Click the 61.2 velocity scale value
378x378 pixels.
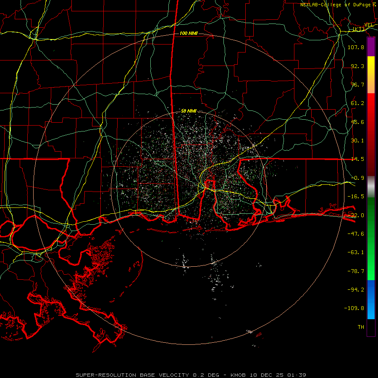pyautogui.click(x=357, y=103)
